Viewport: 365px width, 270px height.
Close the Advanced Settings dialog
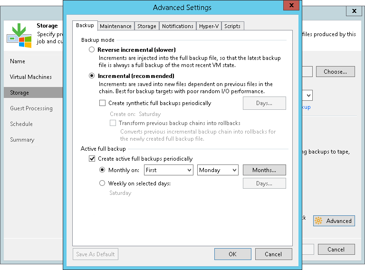[x=291, y=5]
